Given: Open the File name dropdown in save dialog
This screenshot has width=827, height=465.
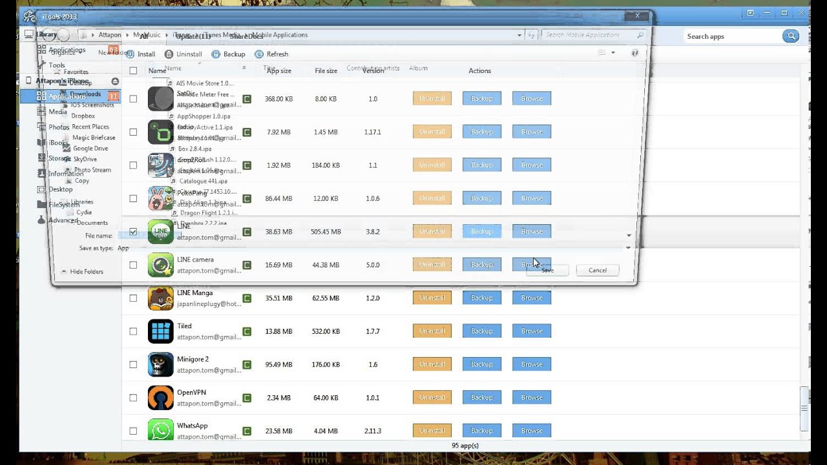Looking at the screenshot, I should (x=629, y=236).
